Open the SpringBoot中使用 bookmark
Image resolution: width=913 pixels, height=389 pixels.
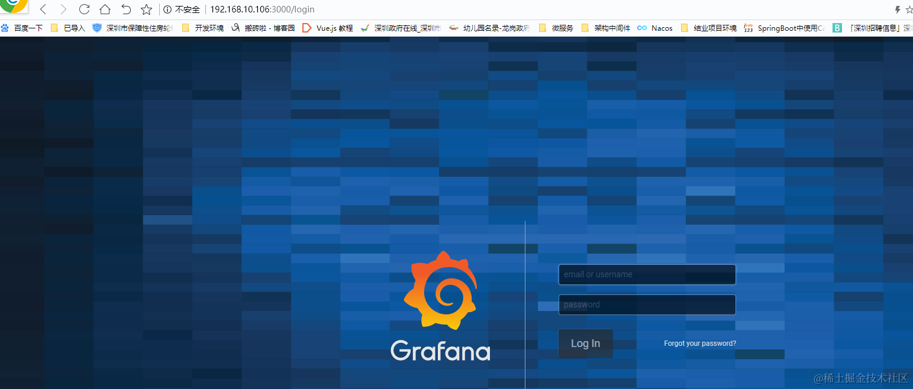[785, 28]
